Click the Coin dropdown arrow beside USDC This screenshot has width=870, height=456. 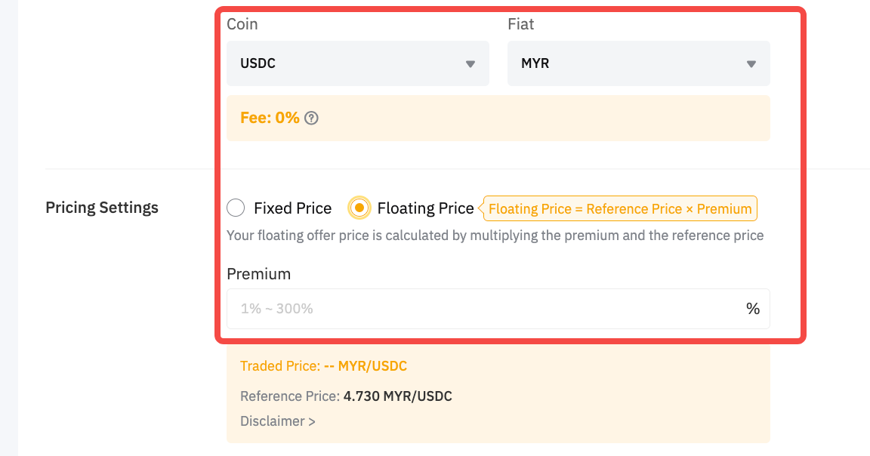pos(470,64)
